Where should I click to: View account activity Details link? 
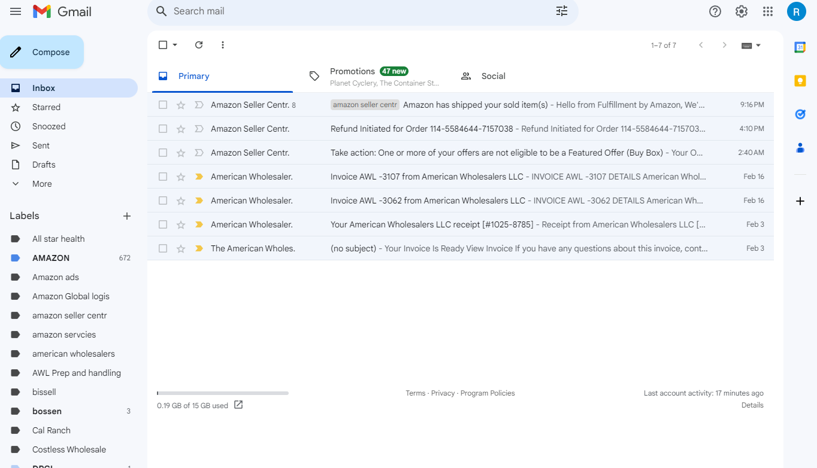tap(752, 405)
